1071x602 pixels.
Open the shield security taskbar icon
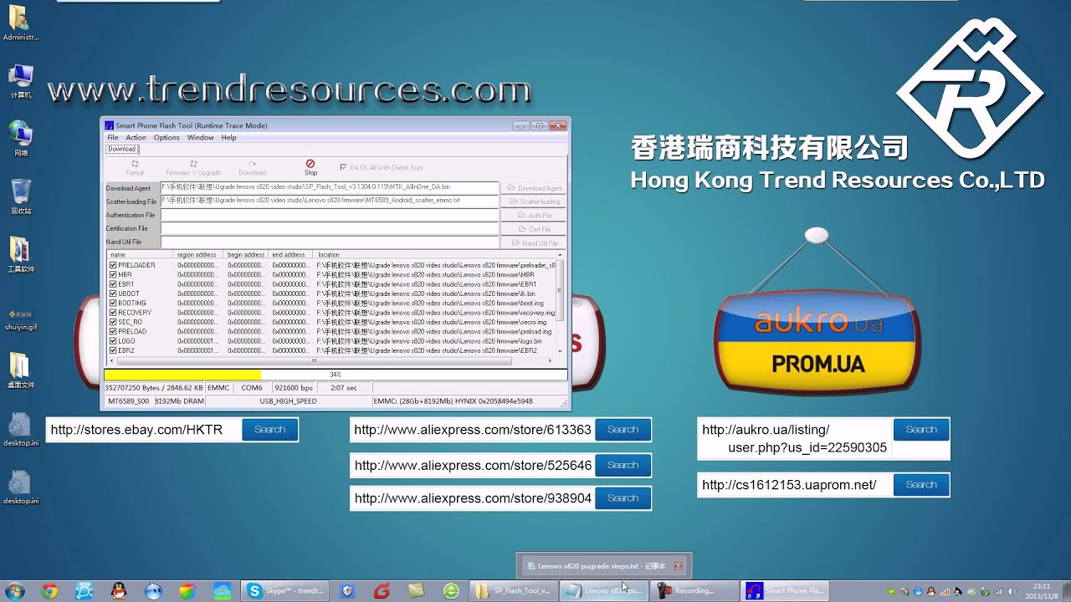pyautogui.click(x=348, y=591)
